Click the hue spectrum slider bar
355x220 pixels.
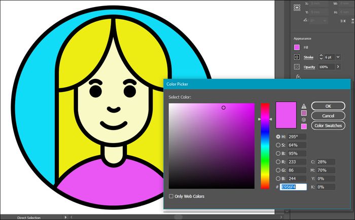pos(265,146)
